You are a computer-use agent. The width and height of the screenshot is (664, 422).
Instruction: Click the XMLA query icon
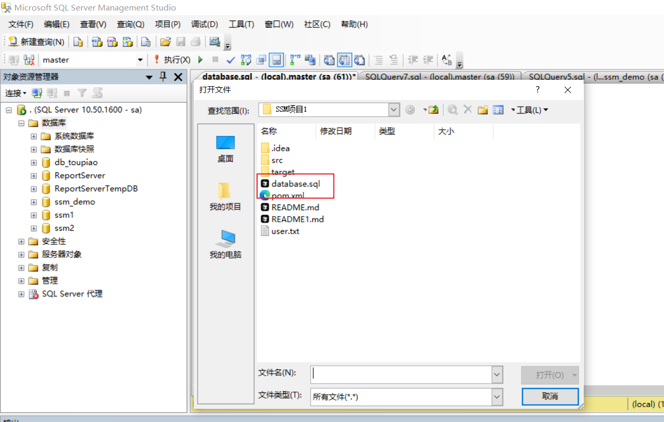coord(127,42)
